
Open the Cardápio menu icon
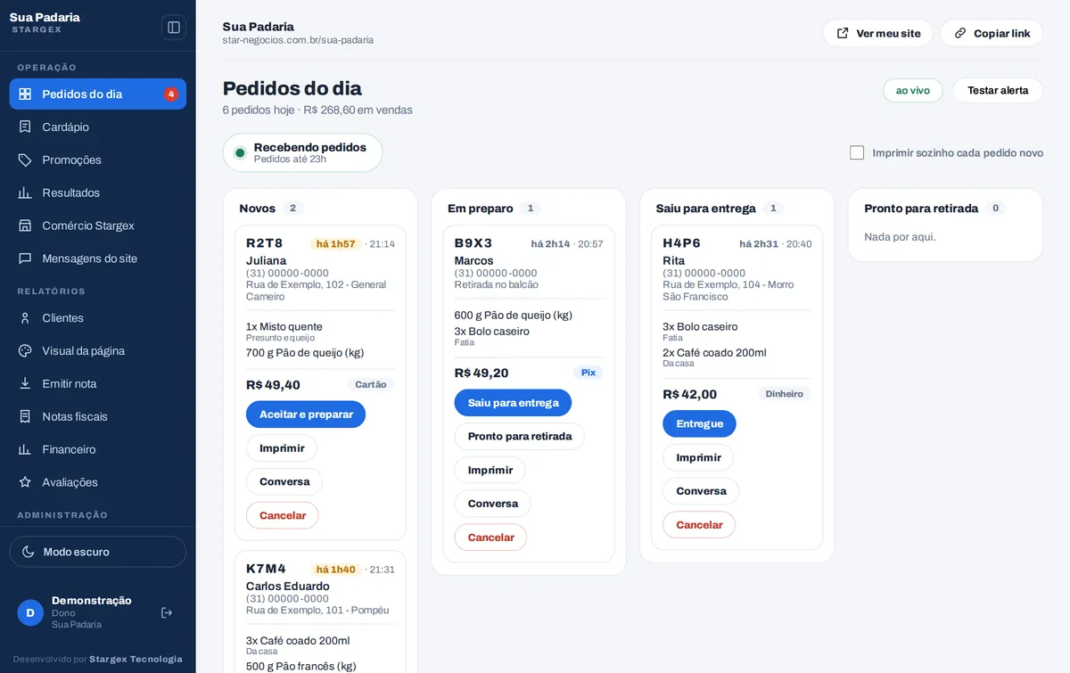[x=25, y=127]
